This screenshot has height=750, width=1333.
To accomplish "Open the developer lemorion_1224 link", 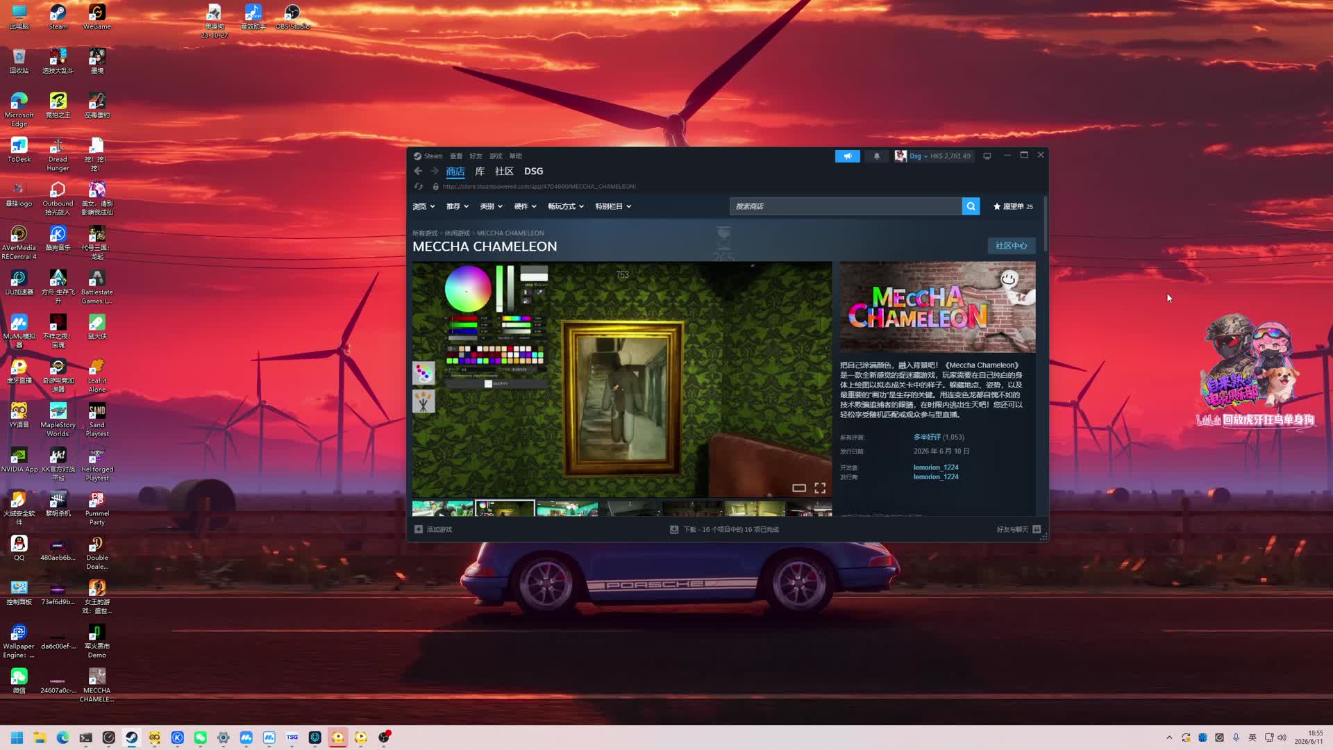I will [x=936, y=467].
